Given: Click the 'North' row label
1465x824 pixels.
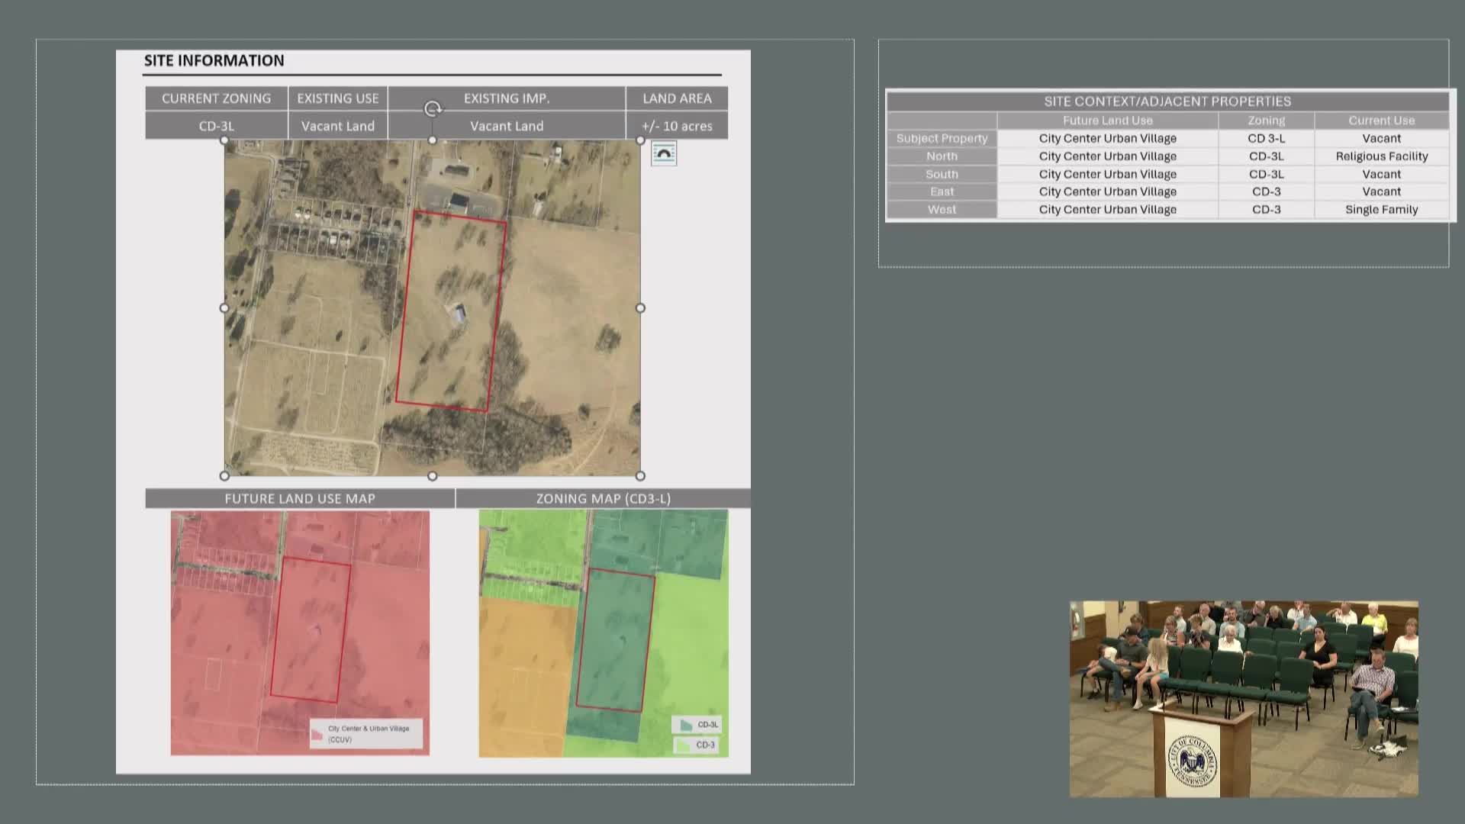Looking at the screenshot, I should 942,156.
